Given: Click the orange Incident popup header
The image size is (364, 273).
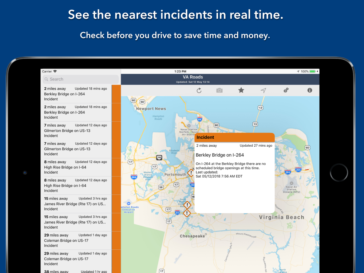Looking at the screenshot, I should [x=234, y=137].
